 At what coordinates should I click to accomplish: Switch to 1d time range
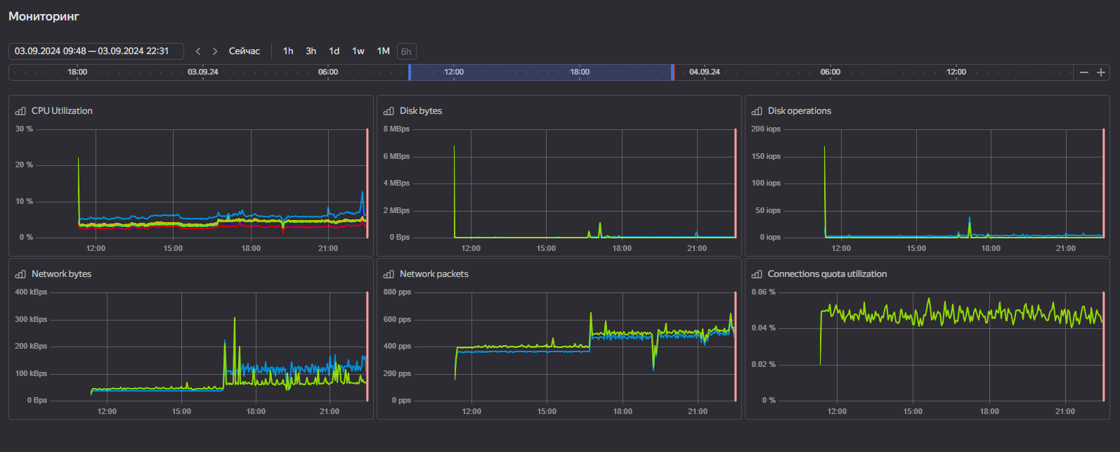click(x=334, y=51)
